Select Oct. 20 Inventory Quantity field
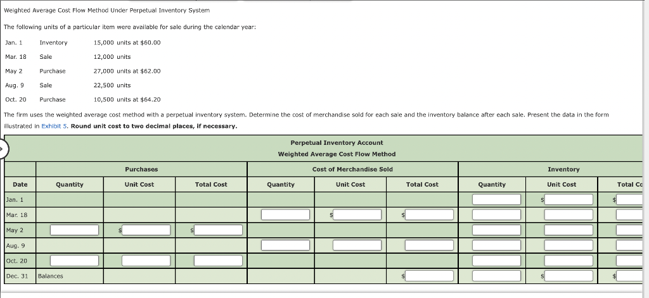 pyautogui.click(x=496, y=261)
